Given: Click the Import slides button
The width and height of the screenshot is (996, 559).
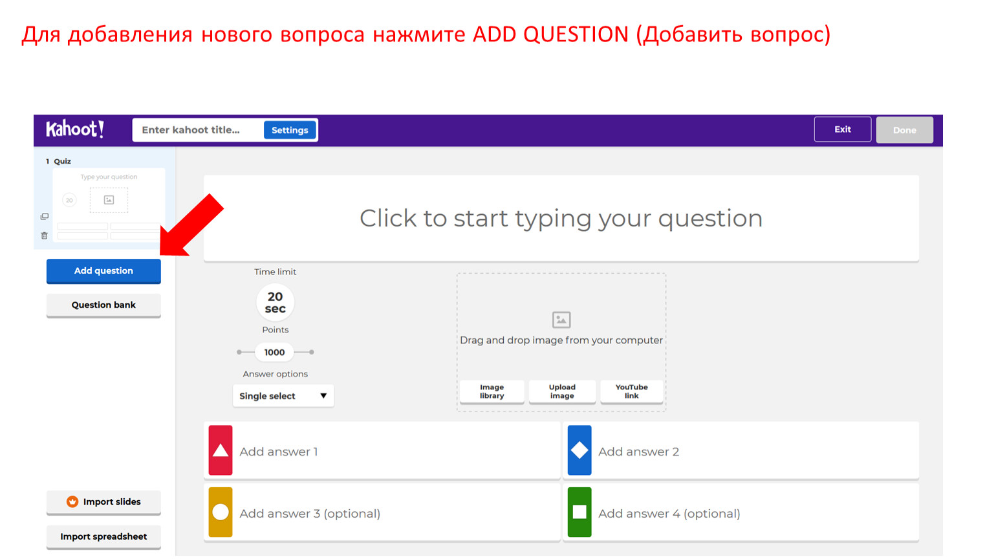Looking at the screenshot, I should tap(103, 502).
